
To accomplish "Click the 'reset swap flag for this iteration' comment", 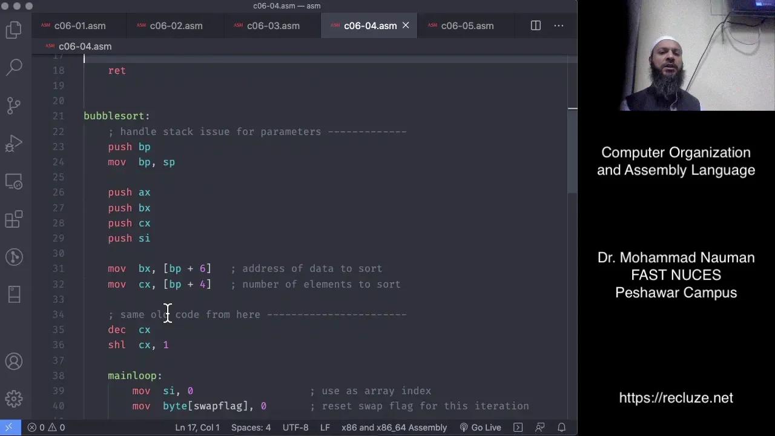I will click(426, 406).
